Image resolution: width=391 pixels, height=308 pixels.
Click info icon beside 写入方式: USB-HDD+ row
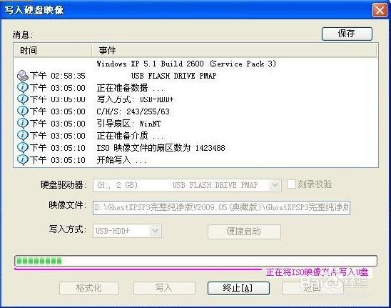point(23,99)
